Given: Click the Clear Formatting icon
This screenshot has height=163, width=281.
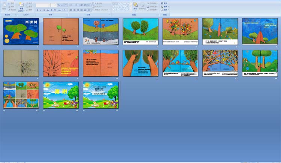Looking at the screenshot, I should click(66, 5).
